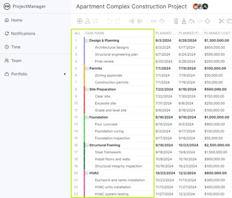Click the $1,300,000.00 planned cost cell

(217, 40)
